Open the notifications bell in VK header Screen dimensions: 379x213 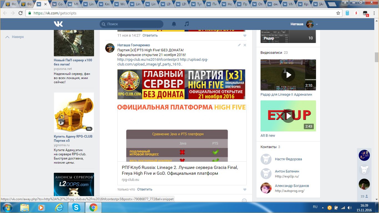pos(174,24)
